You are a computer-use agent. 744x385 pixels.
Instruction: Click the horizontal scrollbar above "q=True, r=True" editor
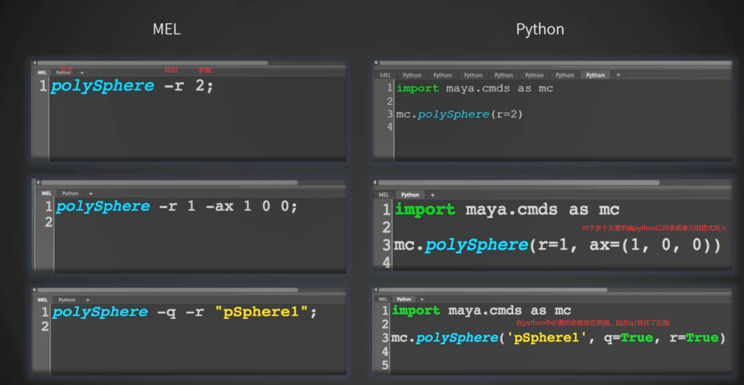[x=492, y=290]
